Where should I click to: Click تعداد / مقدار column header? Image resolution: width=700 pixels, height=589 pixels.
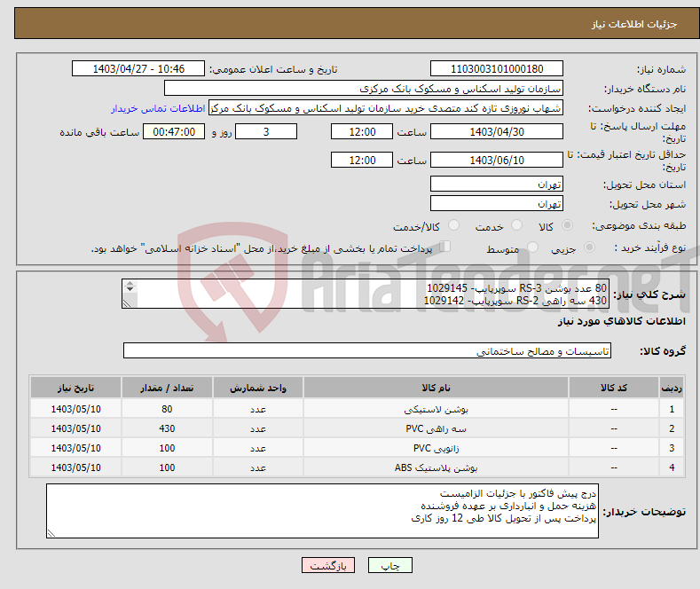pos(167,388)
